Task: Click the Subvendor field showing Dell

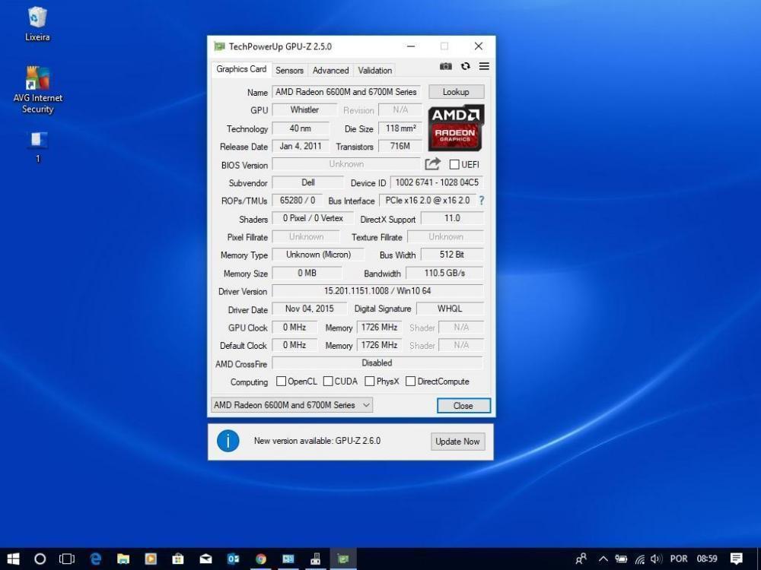Action: coord(307,182)
